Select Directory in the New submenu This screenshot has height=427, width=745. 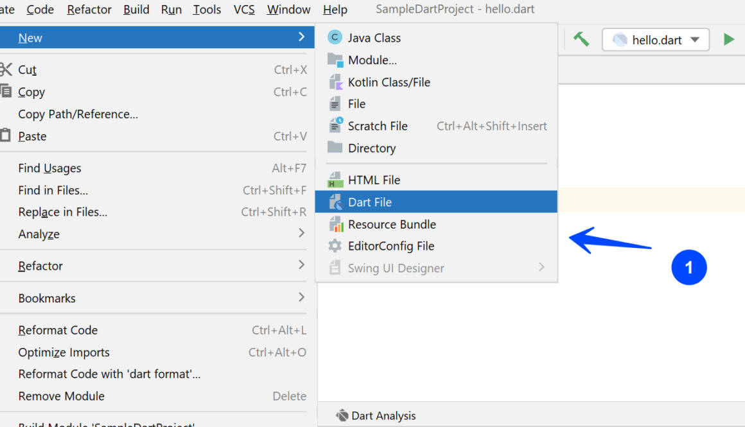[x=371, y=148]
